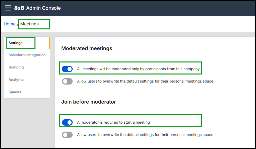Open the hamburger navigation menu
This screenshot has width=256, height=149.
coord(8,8)
